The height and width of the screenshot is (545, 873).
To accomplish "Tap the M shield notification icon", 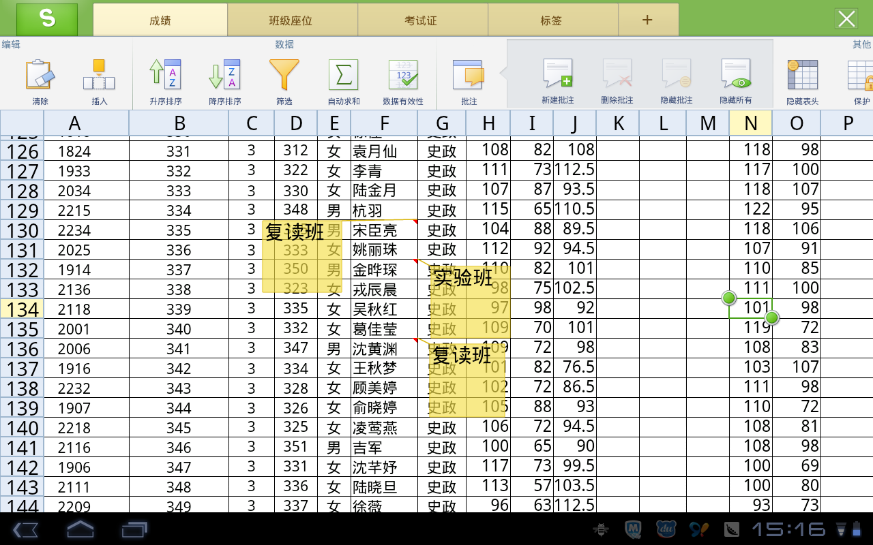I will pyautogui.click(x=634, y=529).
